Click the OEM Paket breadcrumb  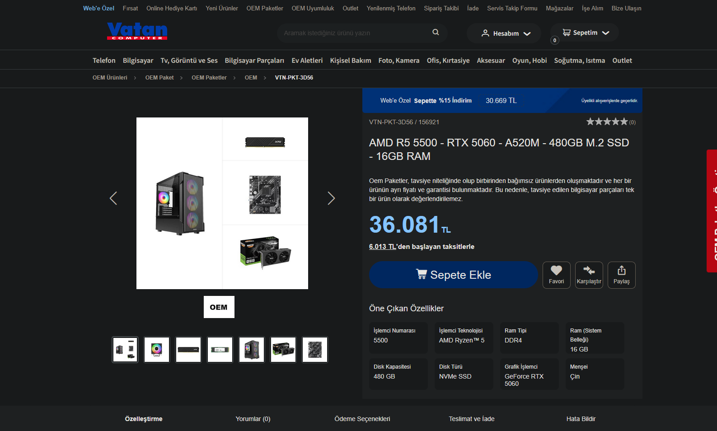click(159, 78)
